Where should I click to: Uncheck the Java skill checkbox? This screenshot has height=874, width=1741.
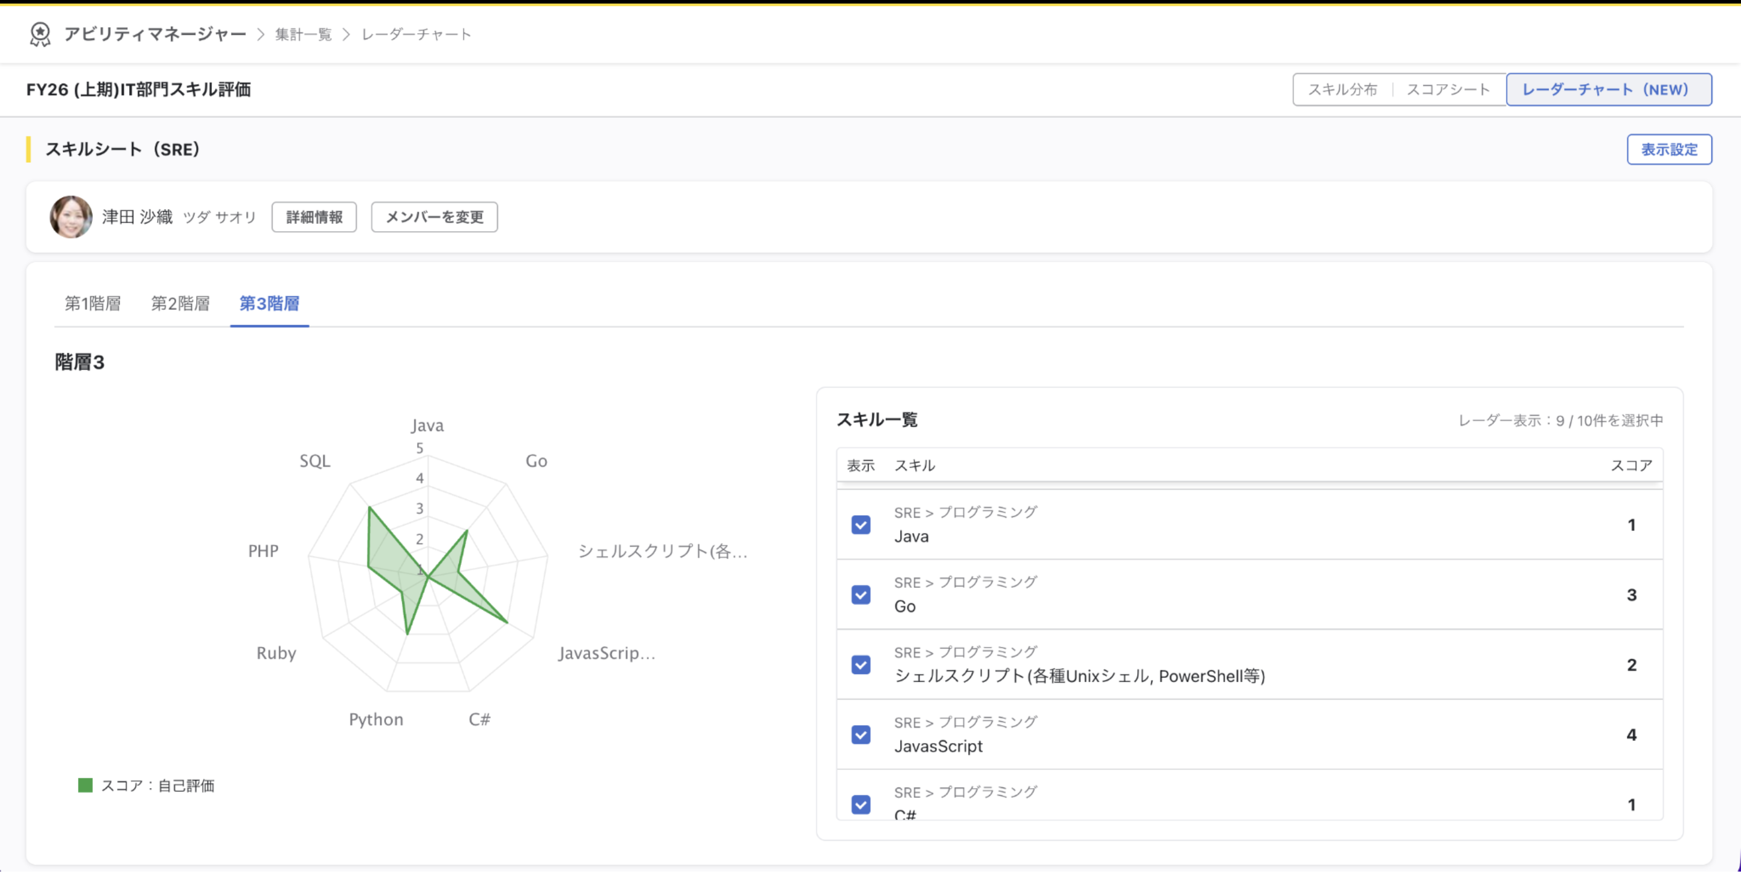860,525
